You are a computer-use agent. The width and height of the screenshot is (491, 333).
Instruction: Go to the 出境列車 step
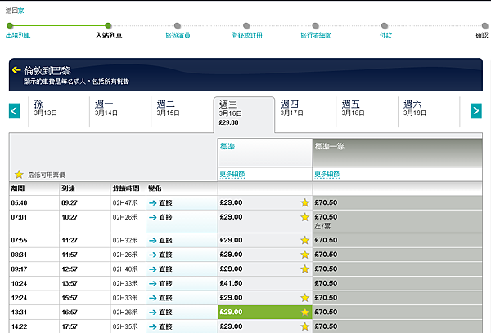18,35
